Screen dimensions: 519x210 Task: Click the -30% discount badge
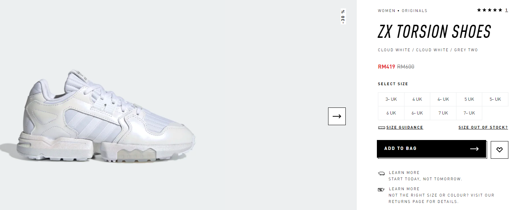point(343,17)
